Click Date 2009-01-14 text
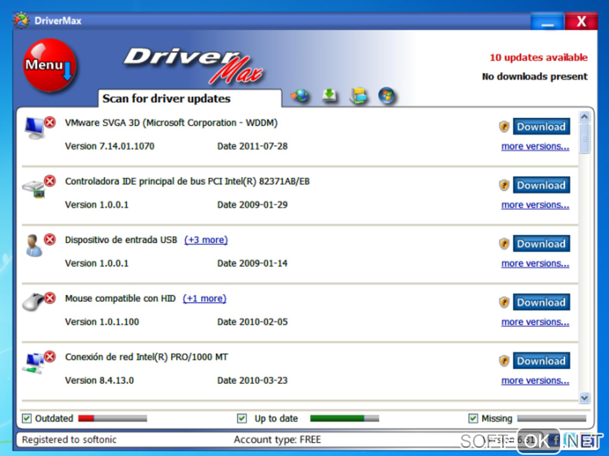 pos(253,263)
